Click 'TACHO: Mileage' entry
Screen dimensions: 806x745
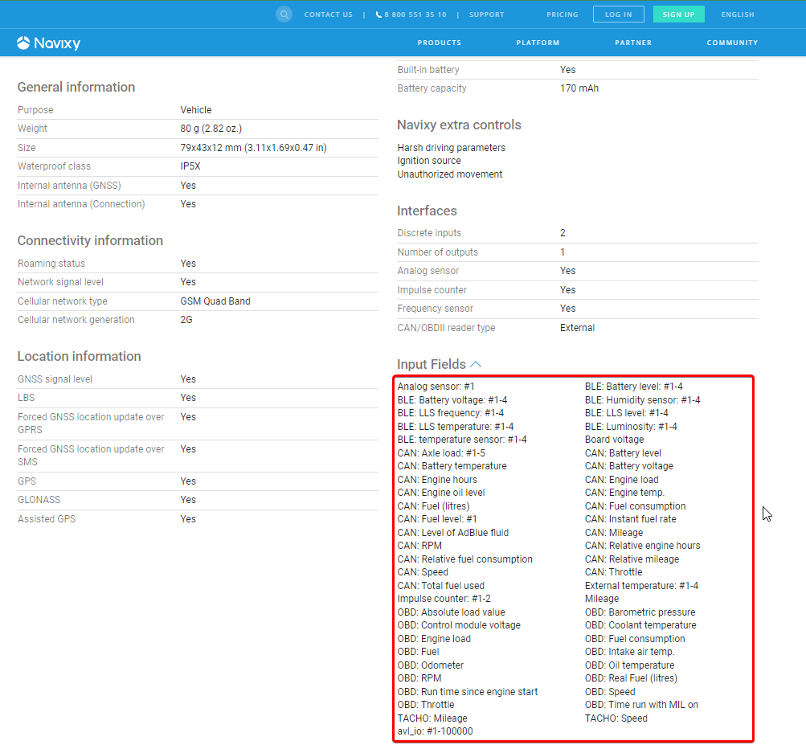[432, 718]
